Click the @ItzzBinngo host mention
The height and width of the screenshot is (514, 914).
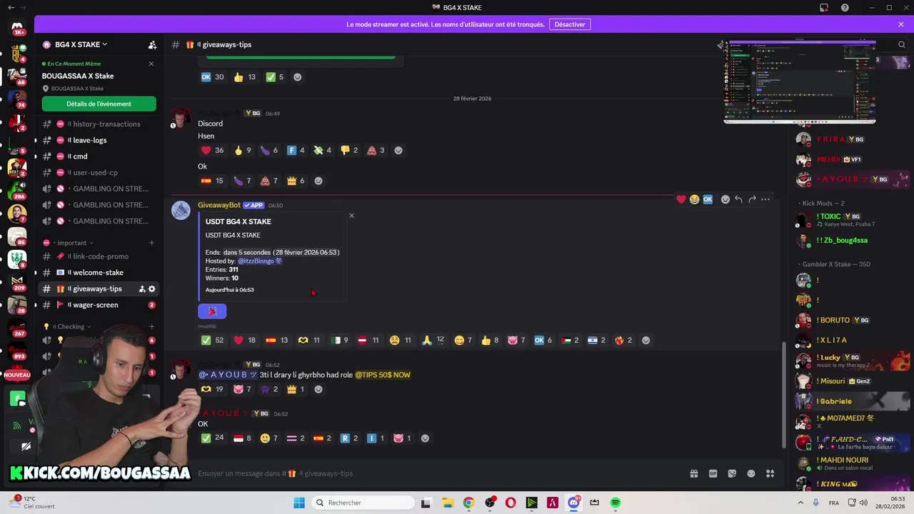260,261
